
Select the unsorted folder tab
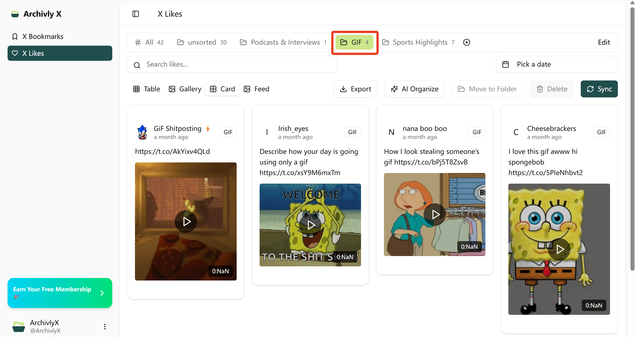(x=202, y=42)
